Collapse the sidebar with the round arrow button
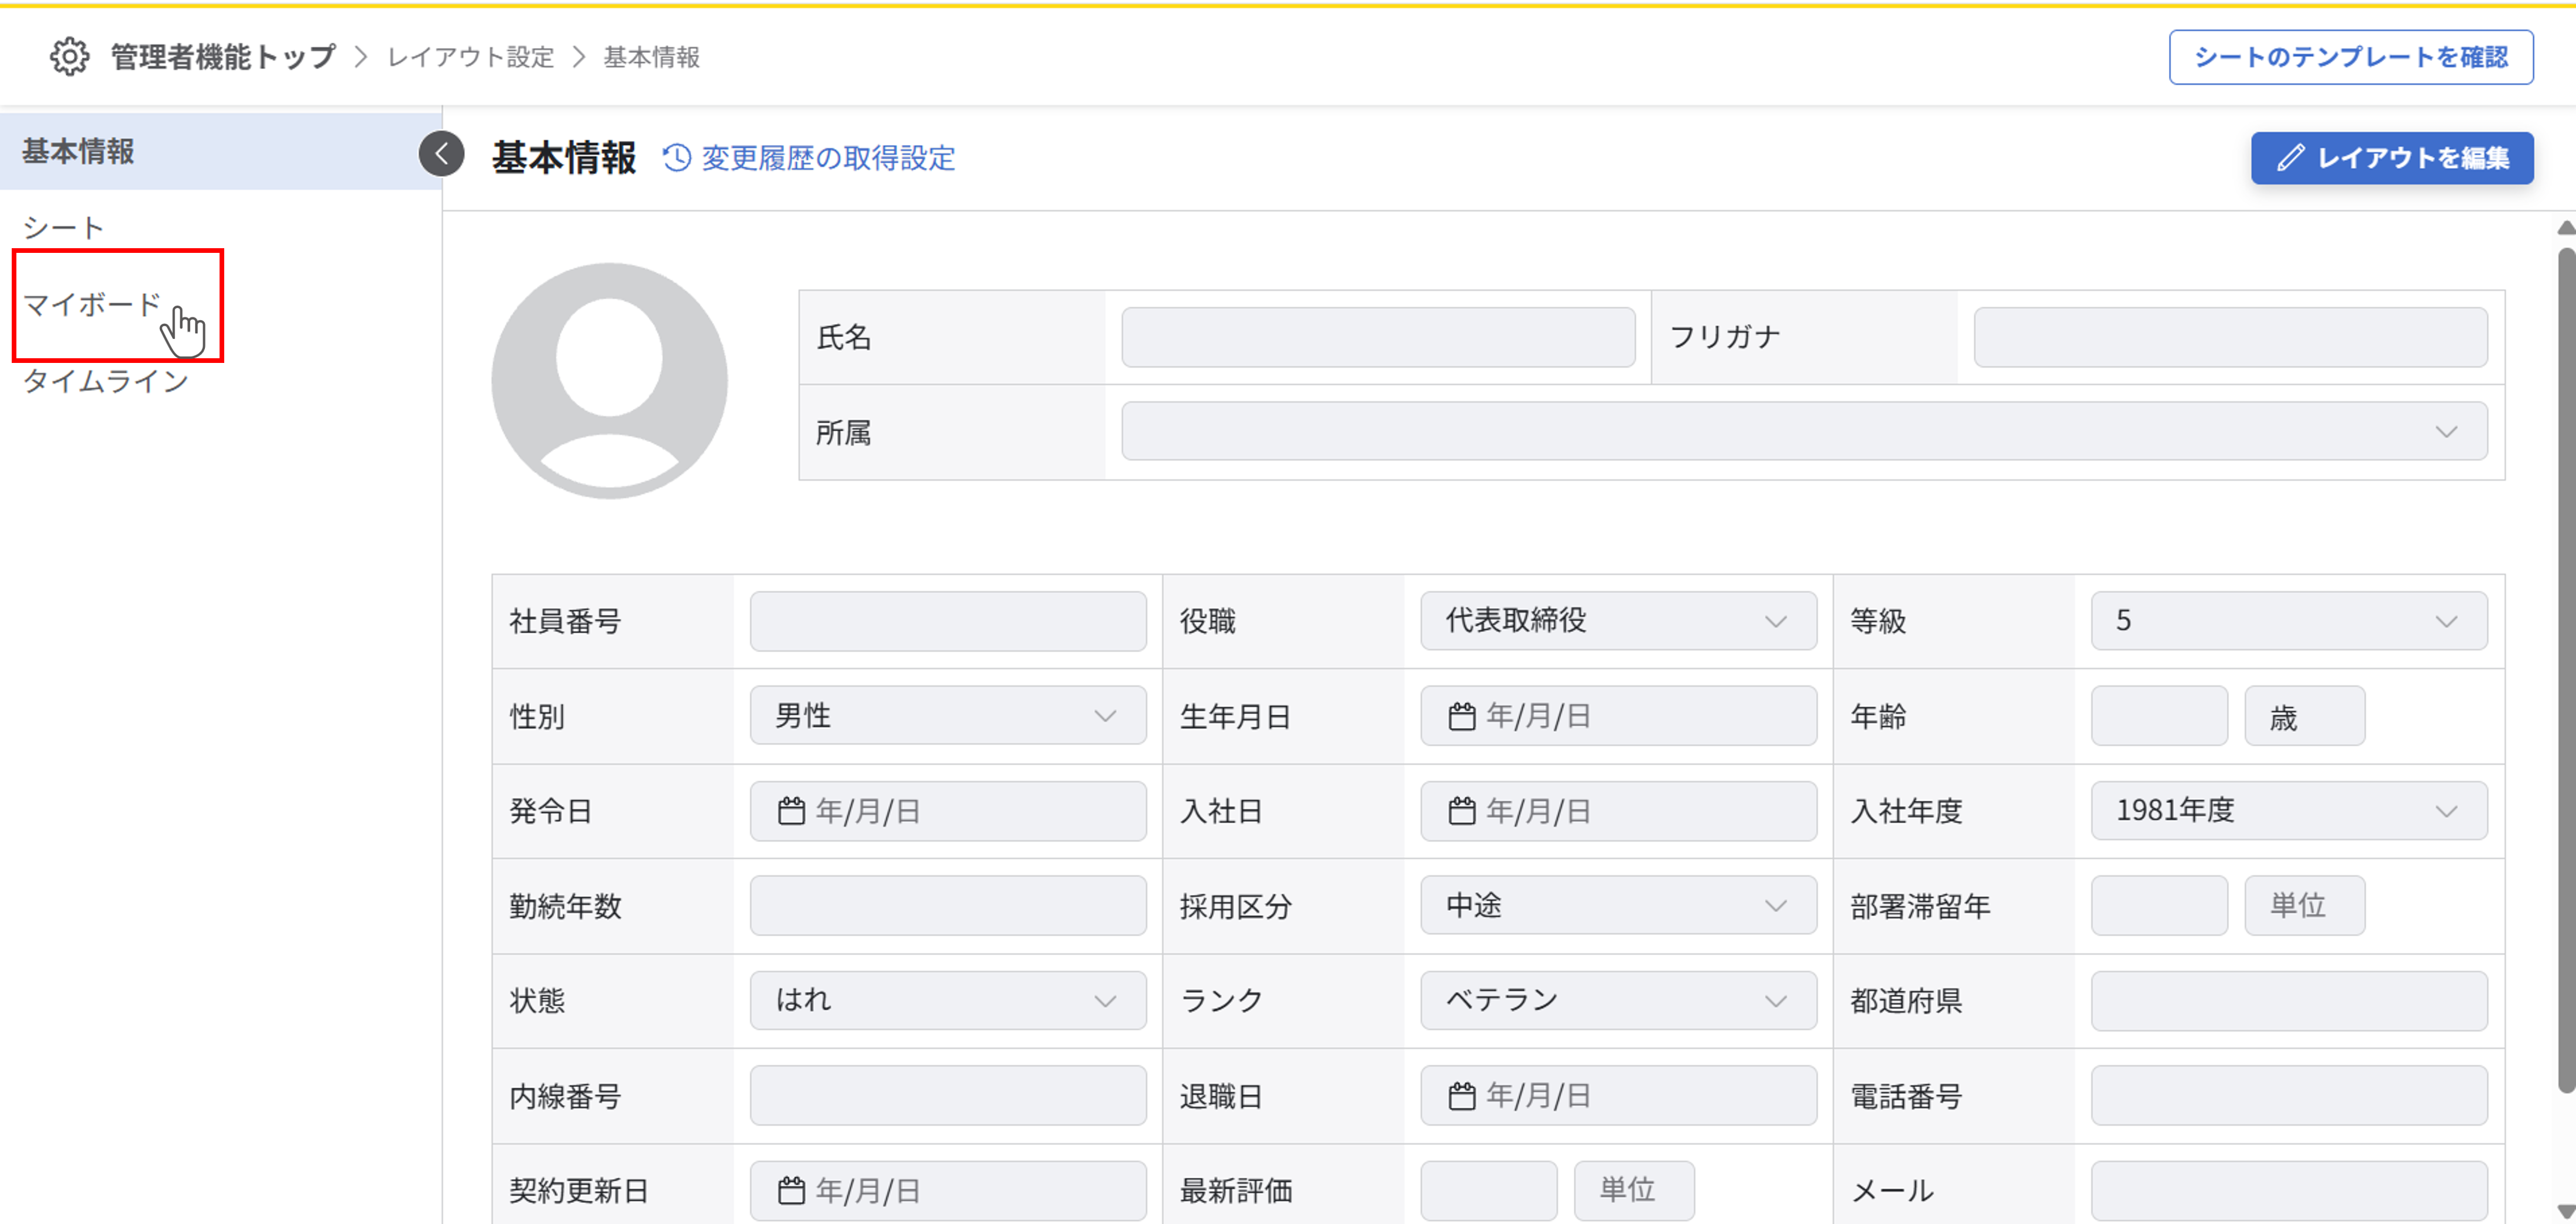The width and height of the screenshot is (2576, 1224). 441,154
